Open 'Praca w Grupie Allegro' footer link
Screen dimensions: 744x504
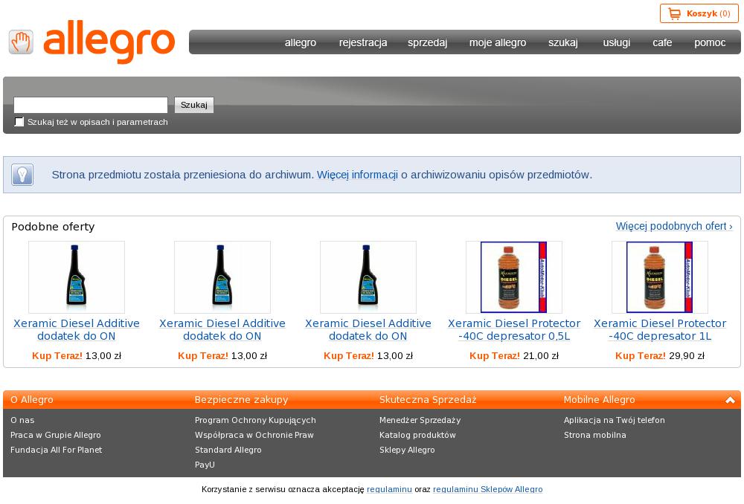[x=56, y=435]
